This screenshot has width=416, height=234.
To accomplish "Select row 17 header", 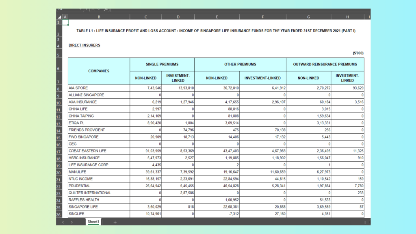I will (x=58, y=151).
